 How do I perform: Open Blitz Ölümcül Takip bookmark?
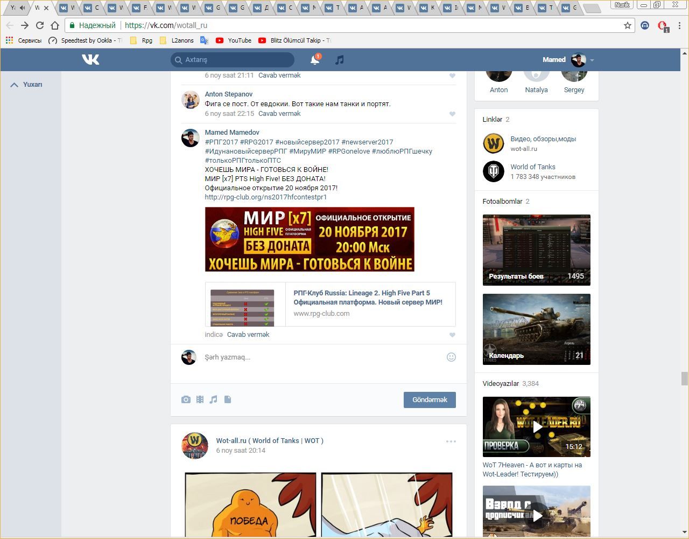tap(294, 40)
